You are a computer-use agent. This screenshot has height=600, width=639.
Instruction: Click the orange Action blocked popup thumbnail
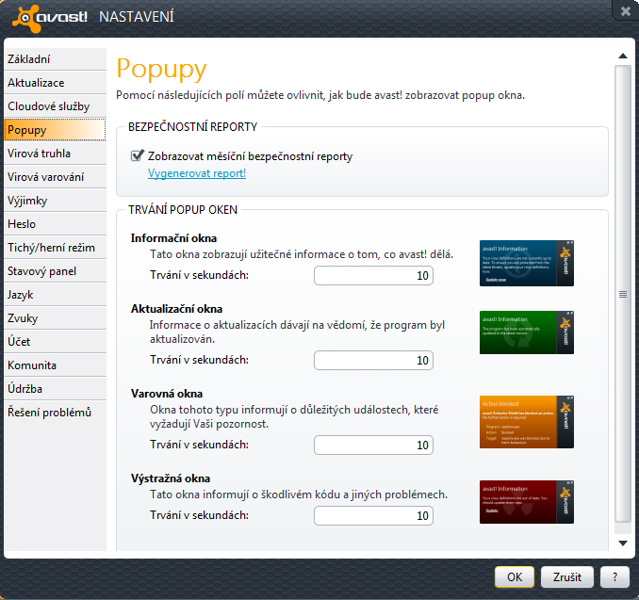pos(527,422)
